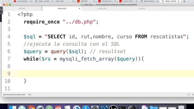Close the Live Dashboard browser tab
The image size is (194, 109).
[31, 1]
